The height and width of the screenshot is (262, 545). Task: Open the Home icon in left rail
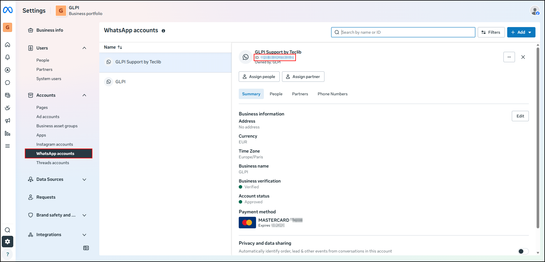click(x=8, y=45)
